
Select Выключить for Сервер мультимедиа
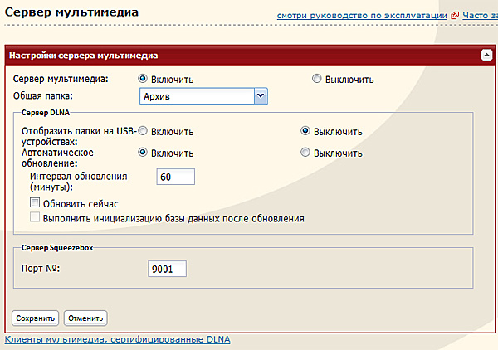coord(316,80)
